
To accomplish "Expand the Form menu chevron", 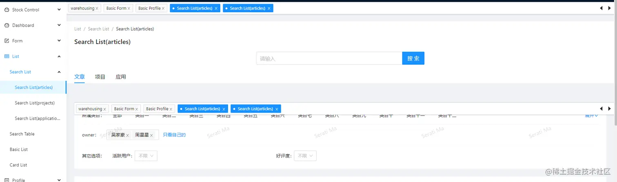I will [x=59, y=40].
